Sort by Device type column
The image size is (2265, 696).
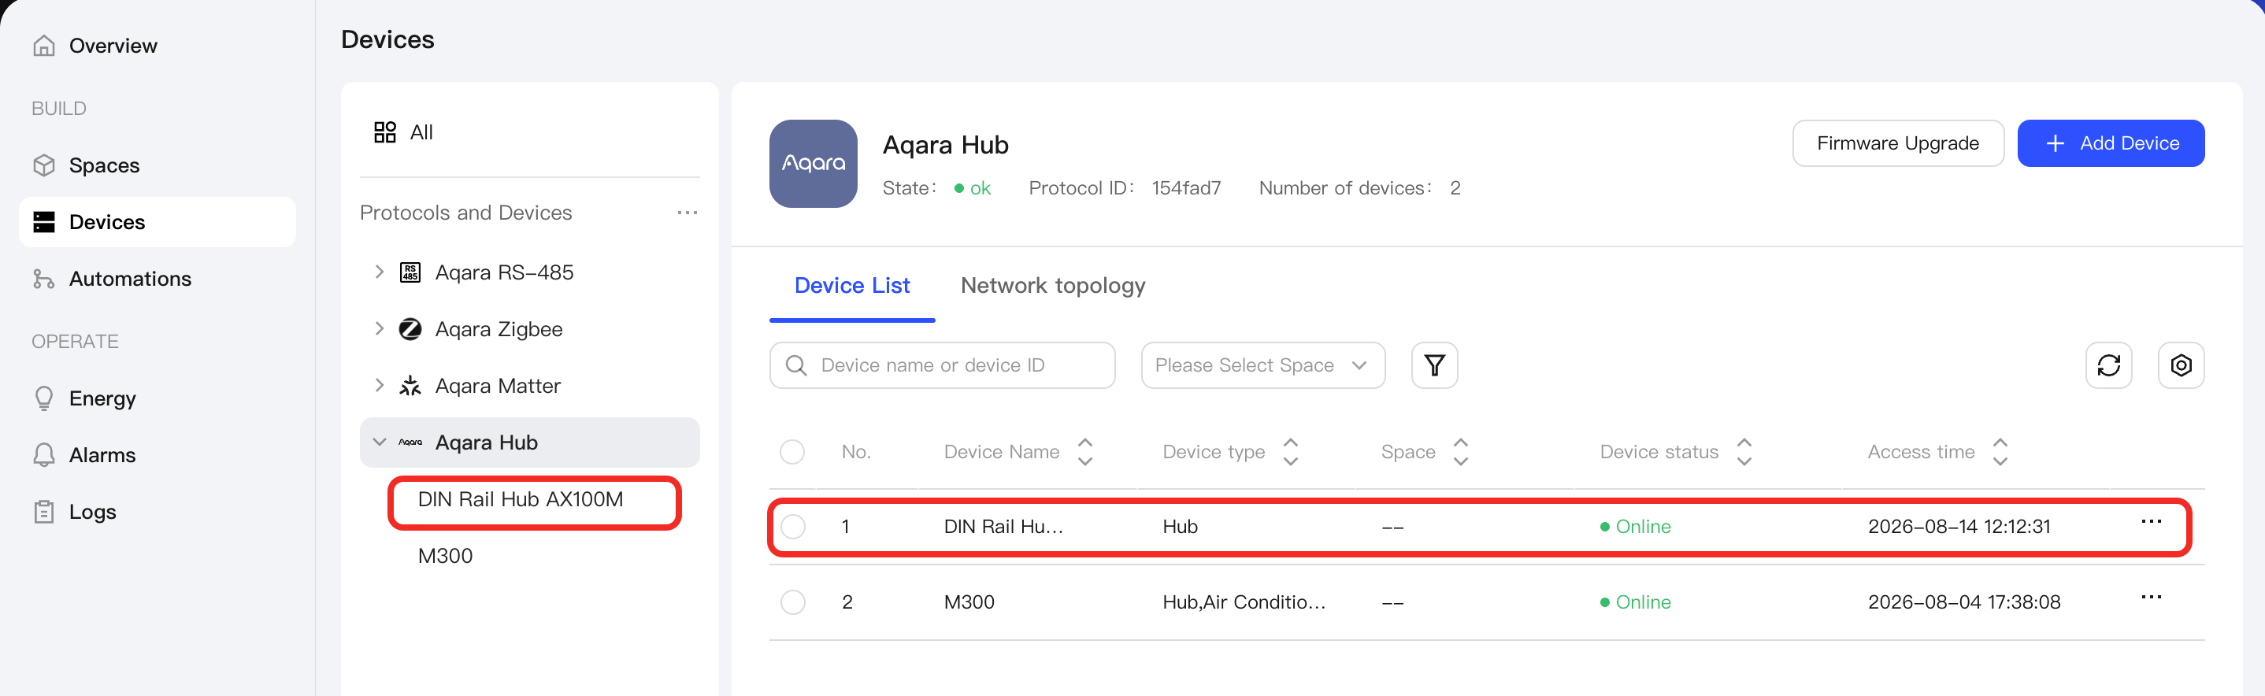(x=1291, y=452)
